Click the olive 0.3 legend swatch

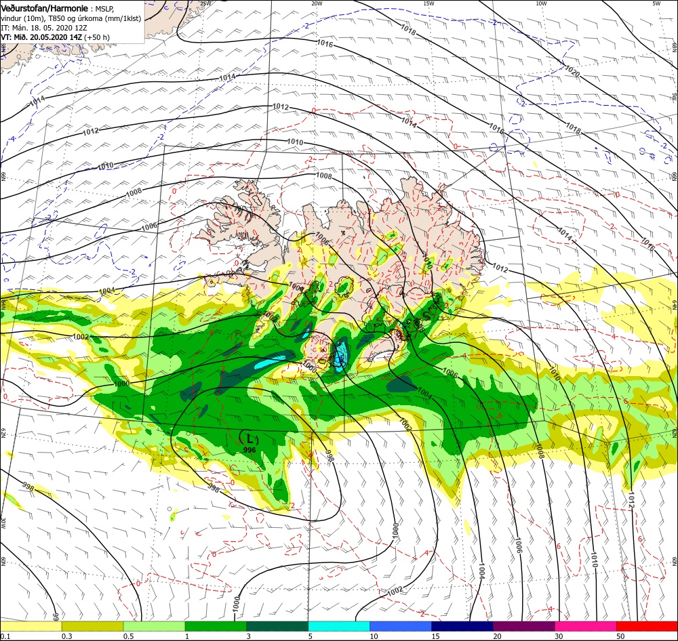92,626
